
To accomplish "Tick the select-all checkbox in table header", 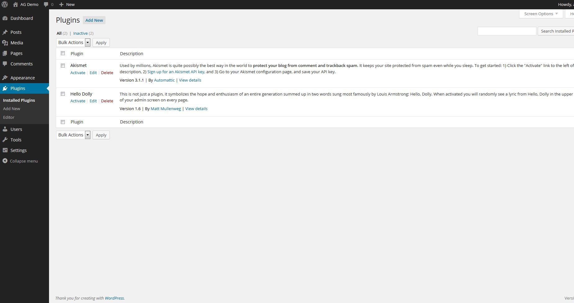I will pyautogui.click(x=63, y=53).
